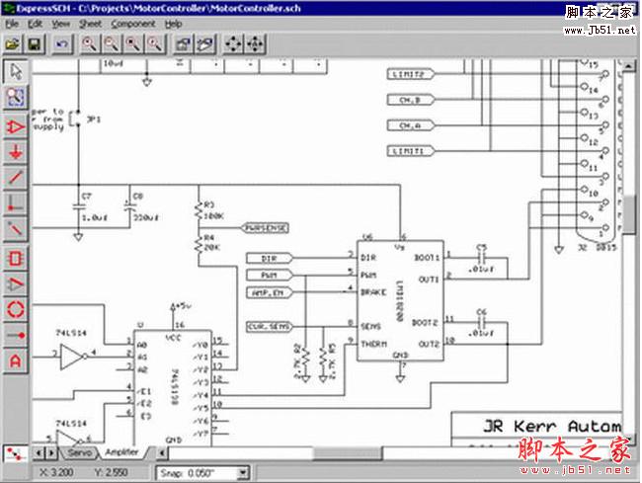Click the Y: 2.550 status bar coordinate
Image resolution: width=642 pixels, height=483 pixels.
click(111, 473)
